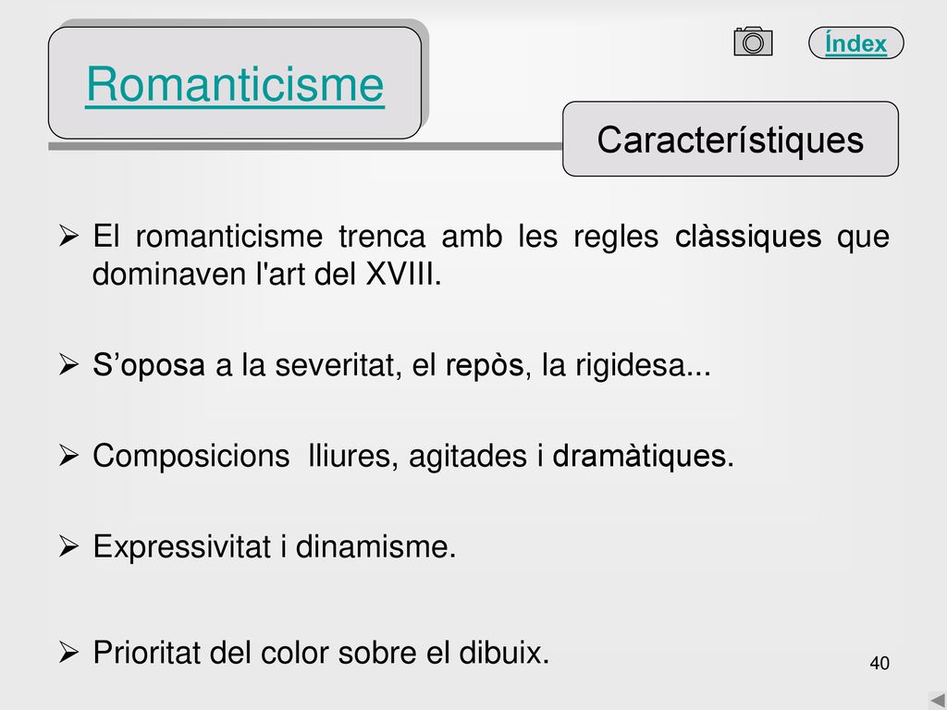
Task: Click the camera icon near Índex
Action: pos(753,42)
